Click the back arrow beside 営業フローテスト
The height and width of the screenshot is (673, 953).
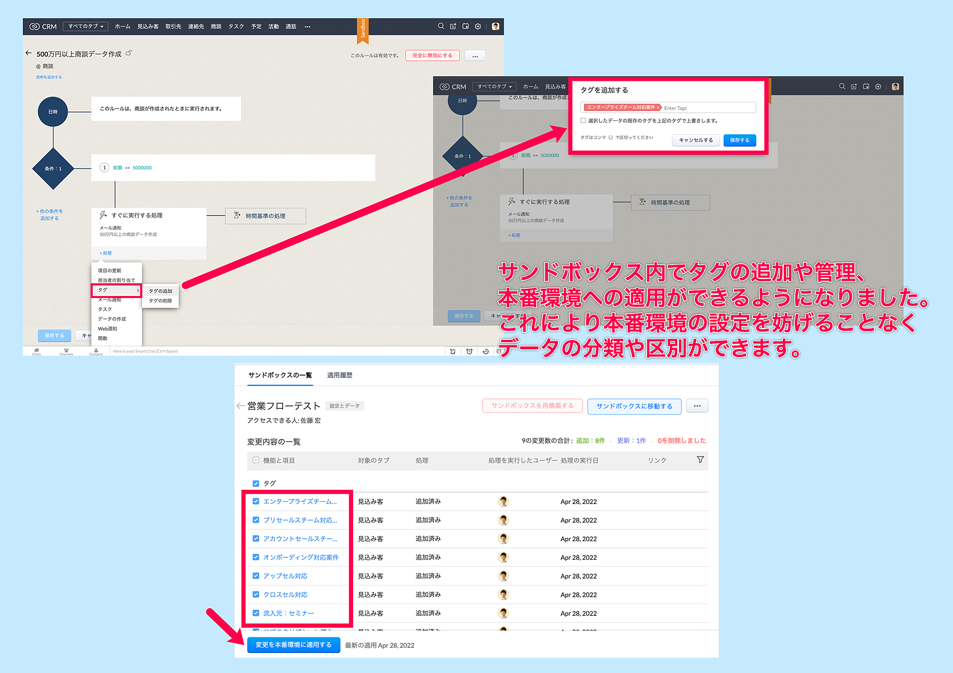(240, 406)
